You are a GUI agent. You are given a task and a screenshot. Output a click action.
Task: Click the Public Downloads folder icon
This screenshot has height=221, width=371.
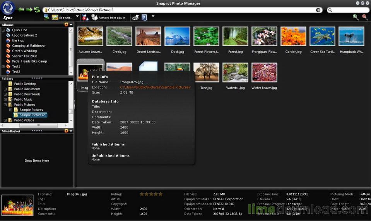click(x=10, y=94)
